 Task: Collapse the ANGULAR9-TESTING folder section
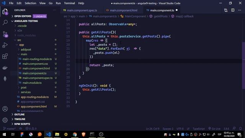click(x=26, y=21)
